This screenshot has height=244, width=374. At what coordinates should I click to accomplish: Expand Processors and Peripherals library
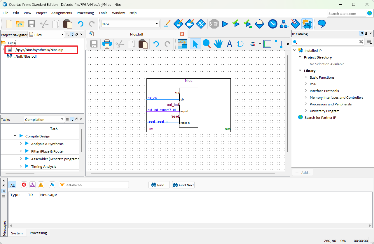[306, 104]
